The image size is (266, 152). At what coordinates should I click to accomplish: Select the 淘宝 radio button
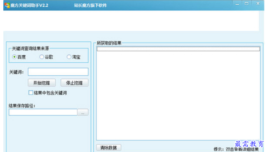click(x=69, y=57)
